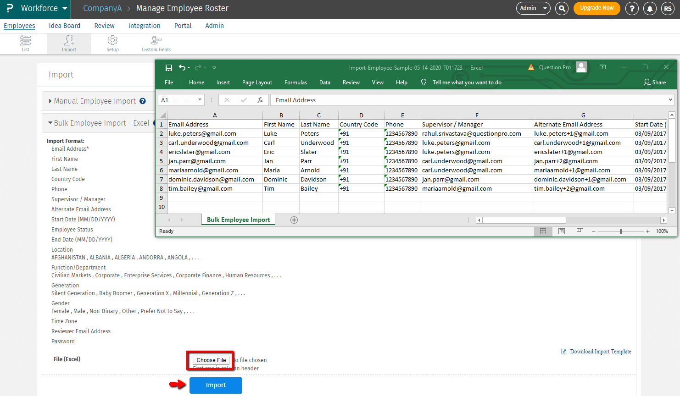Click the List view icon
The height and width of the screenshot is (396, 680).
(x=25, y=41)
